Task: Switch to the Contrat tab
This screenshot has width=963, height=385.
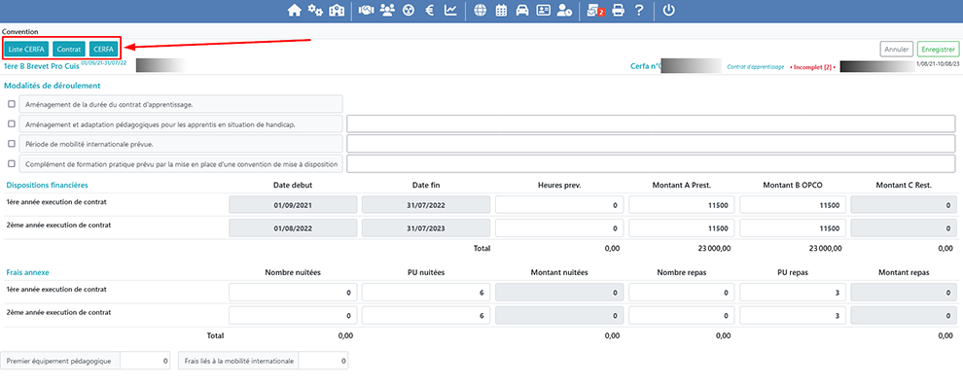Action: pos(69,50)
